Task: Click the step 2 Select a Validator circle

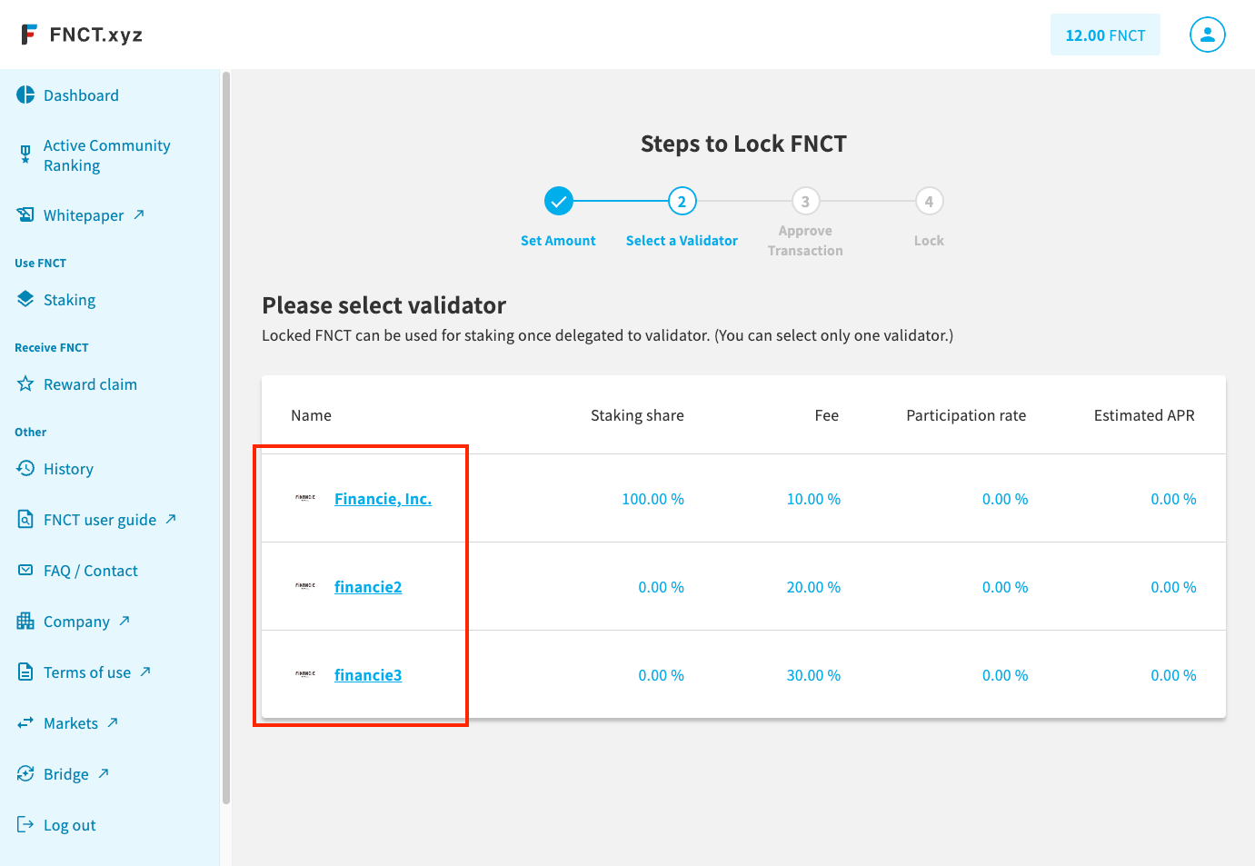Action: coord(682,201)
